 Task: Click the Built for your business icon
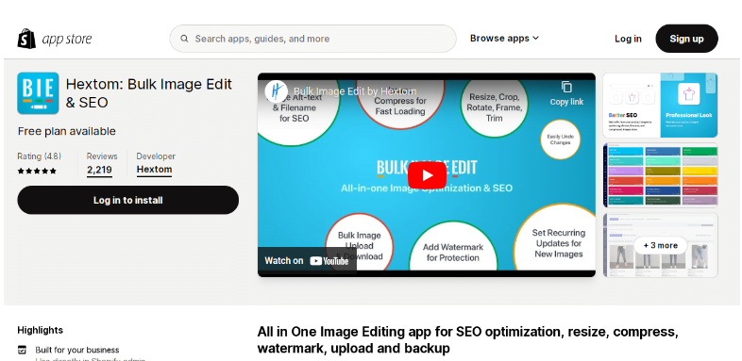pyautogui.click(x=23, y=350)
